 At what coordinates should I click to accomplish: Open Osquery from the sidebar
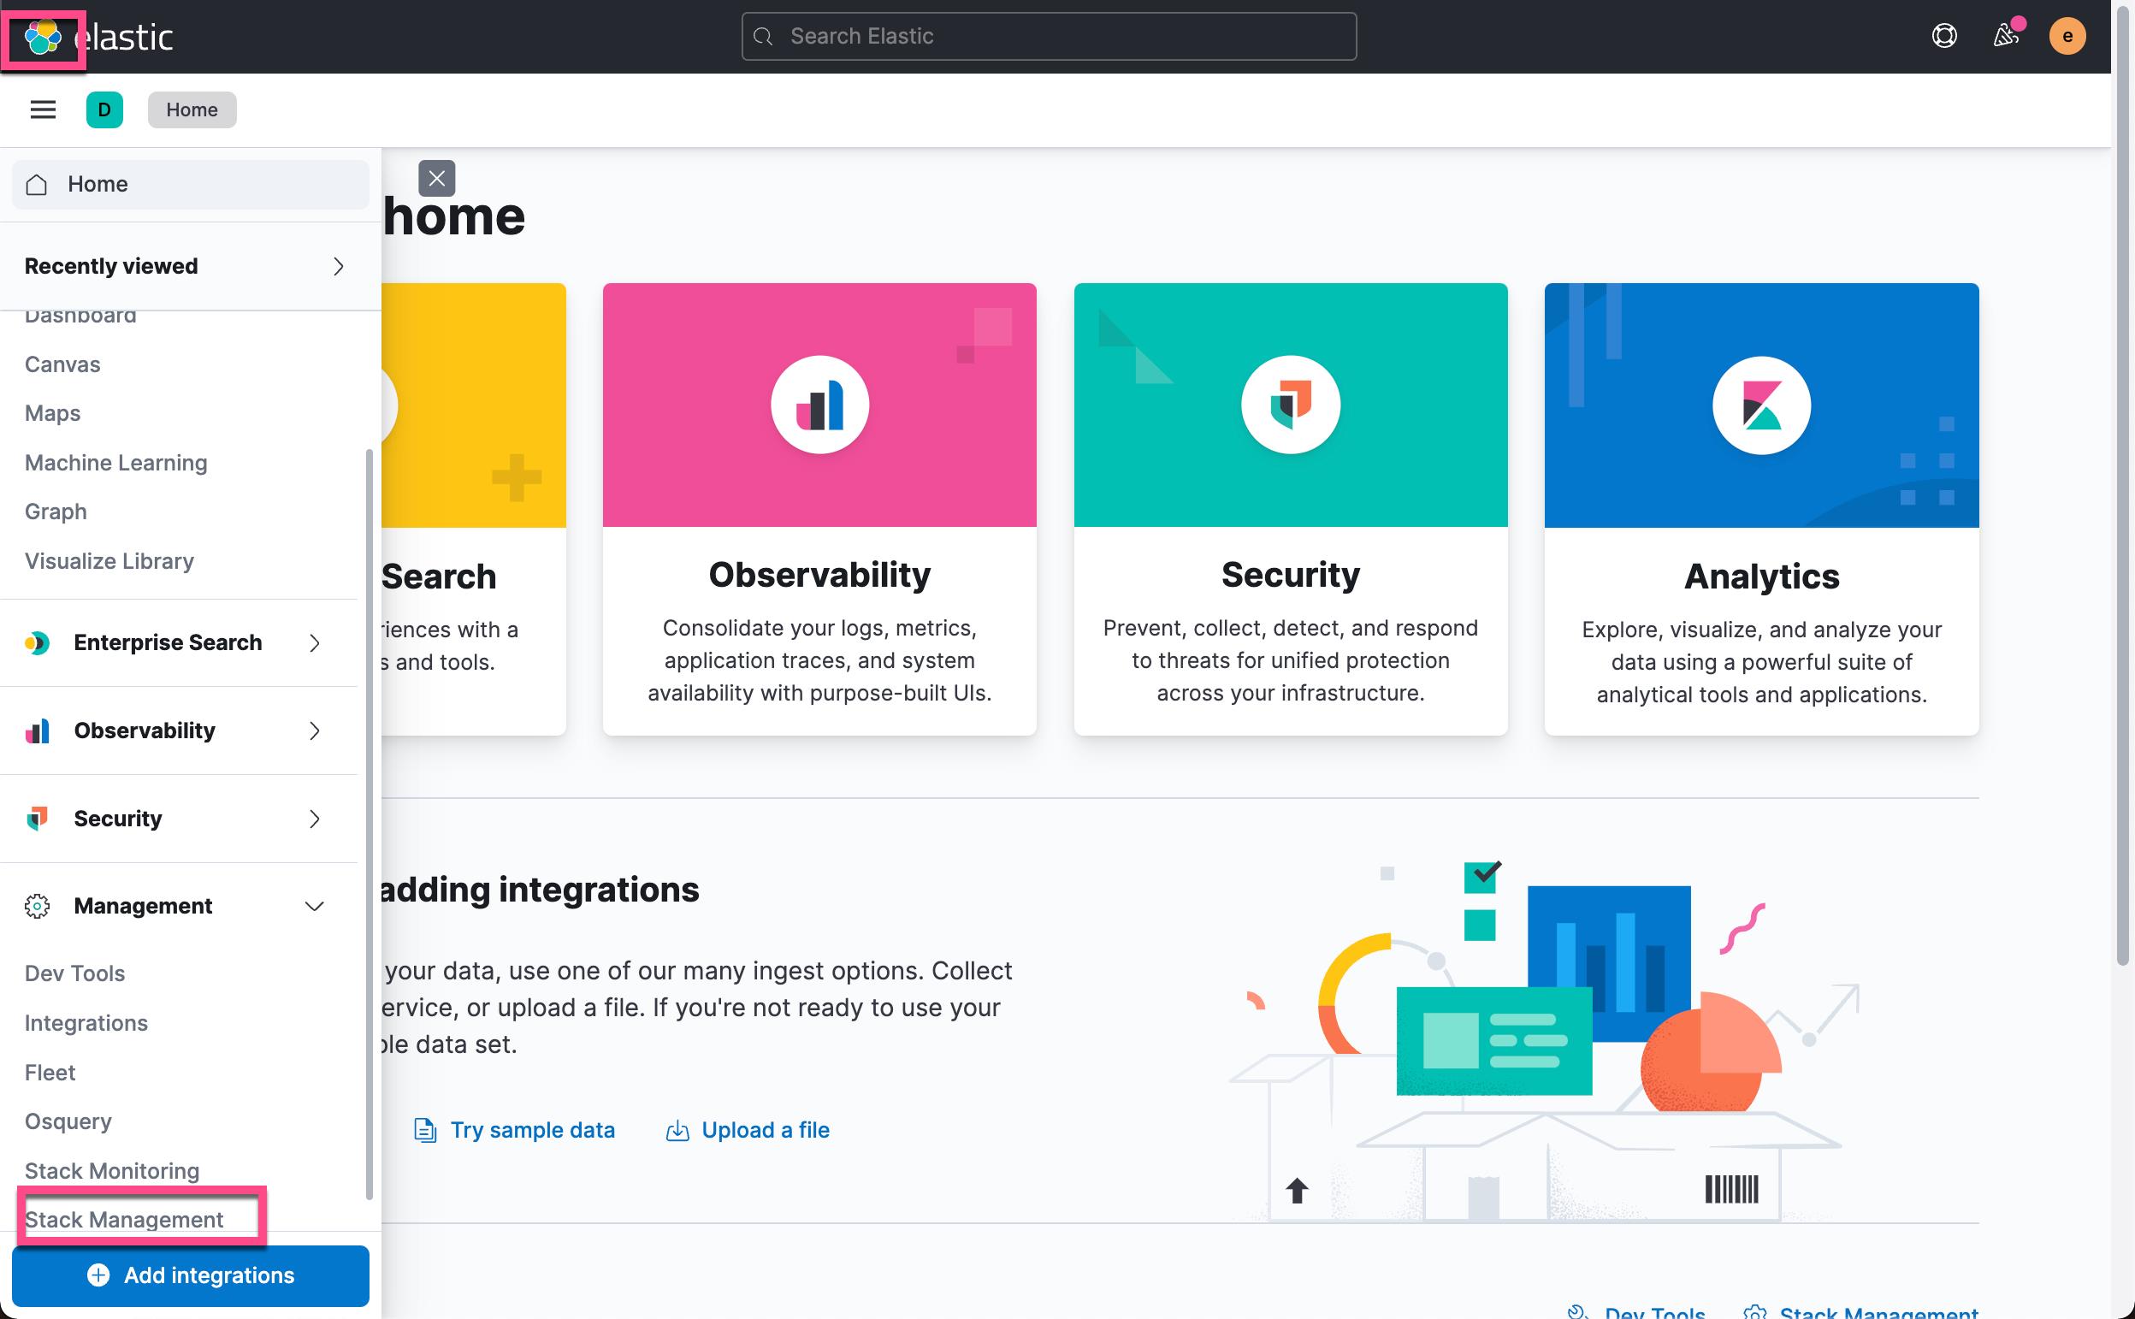[68, 1122]
